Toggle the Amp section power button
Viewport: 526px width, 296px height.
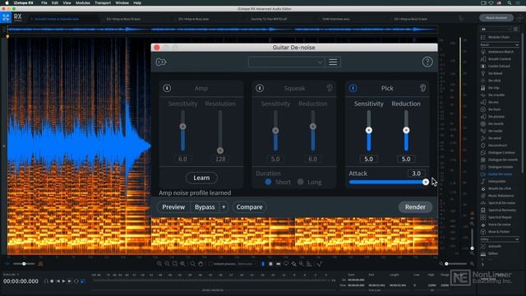pyautogui.click(x=167, y=88)
